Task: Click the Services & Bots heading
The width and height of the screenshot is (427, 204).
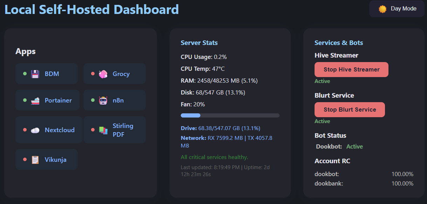Action: click(x=338, y=43)
